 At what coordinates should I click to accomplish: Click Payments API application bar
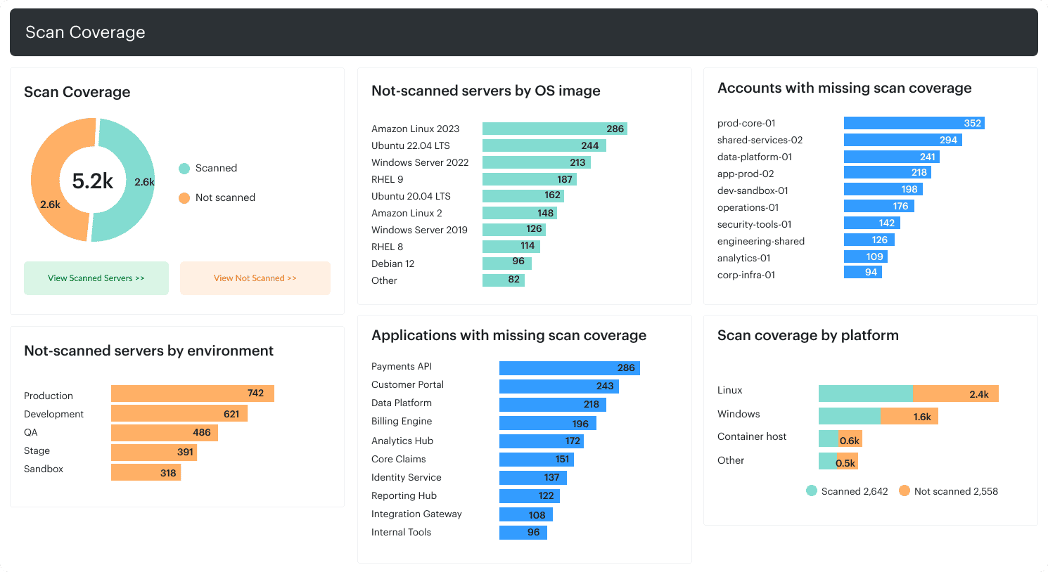[x=570, y=368]
